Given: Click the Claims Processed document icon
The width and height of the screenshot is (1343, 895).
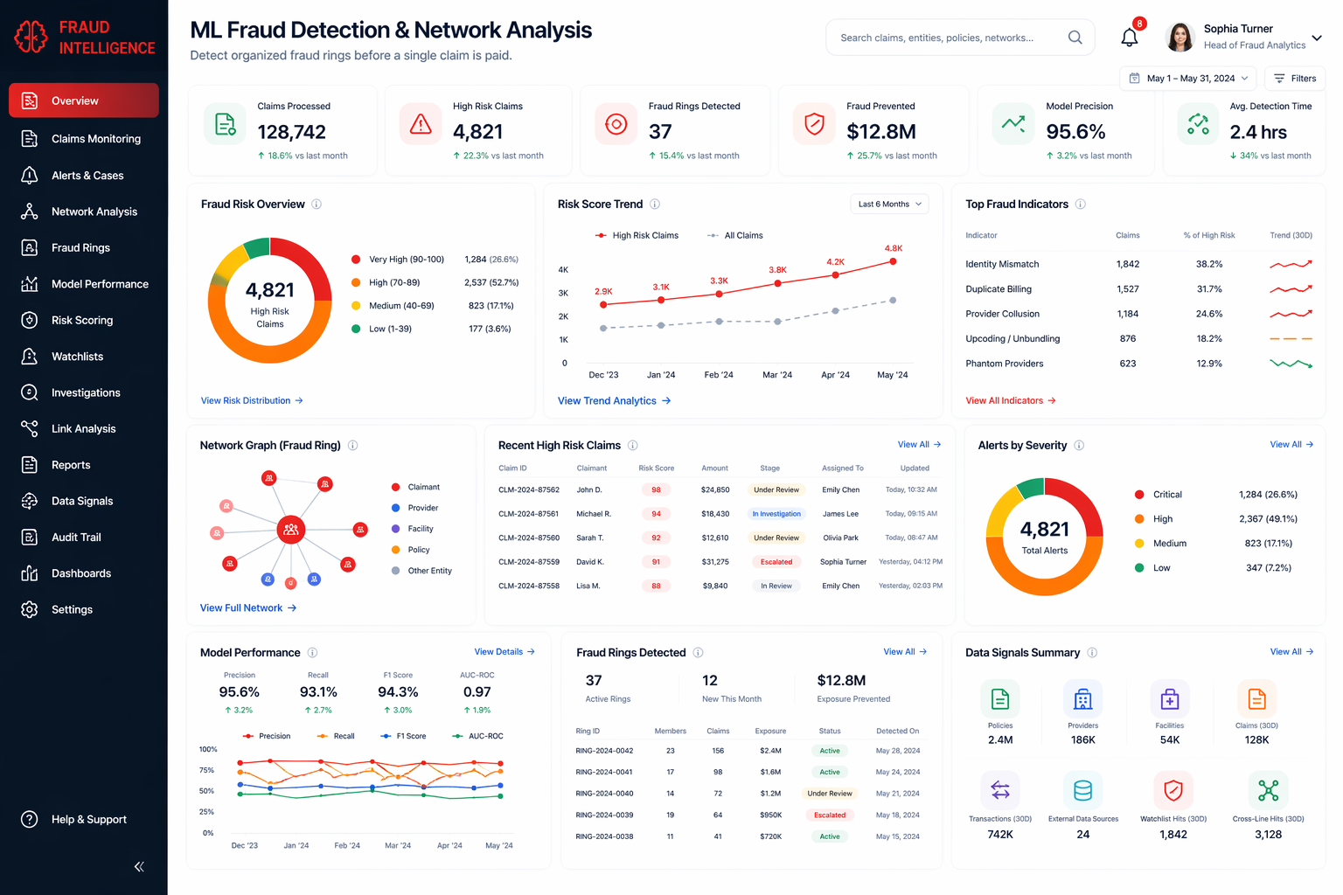Looking at the screenshot, I should coord(226,124).
